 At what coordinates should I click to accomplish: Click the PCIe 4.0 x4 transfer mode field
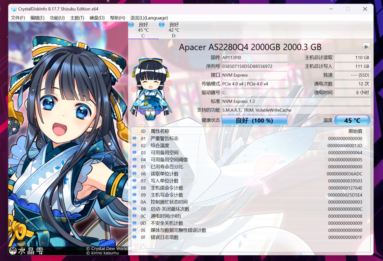point(254,84)
